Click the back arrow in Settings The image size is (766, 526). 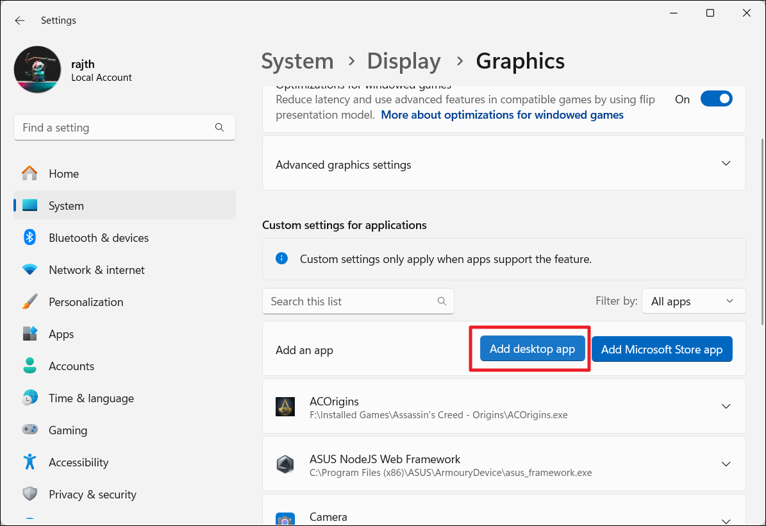[x=20, y=21]
